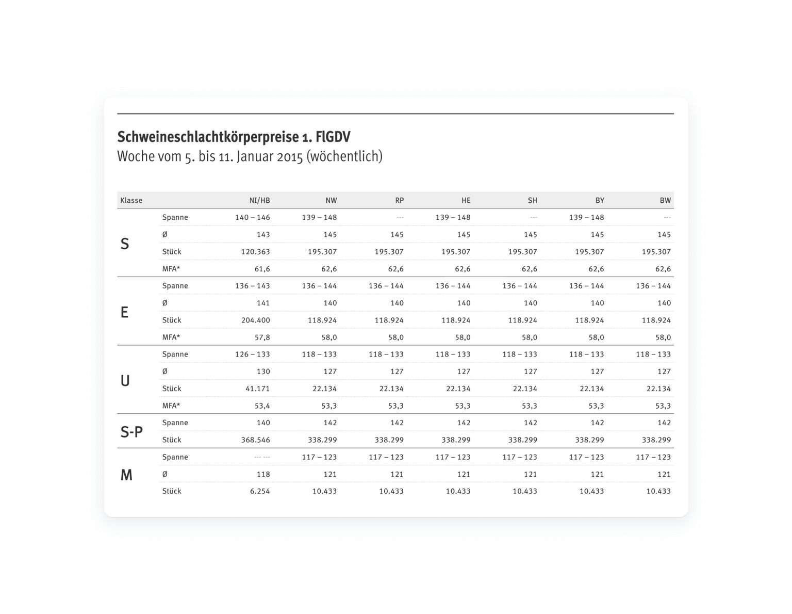This screenshot has width=792, height=614.
Task: Click the 'BY' column header
Action: point(599,200)
